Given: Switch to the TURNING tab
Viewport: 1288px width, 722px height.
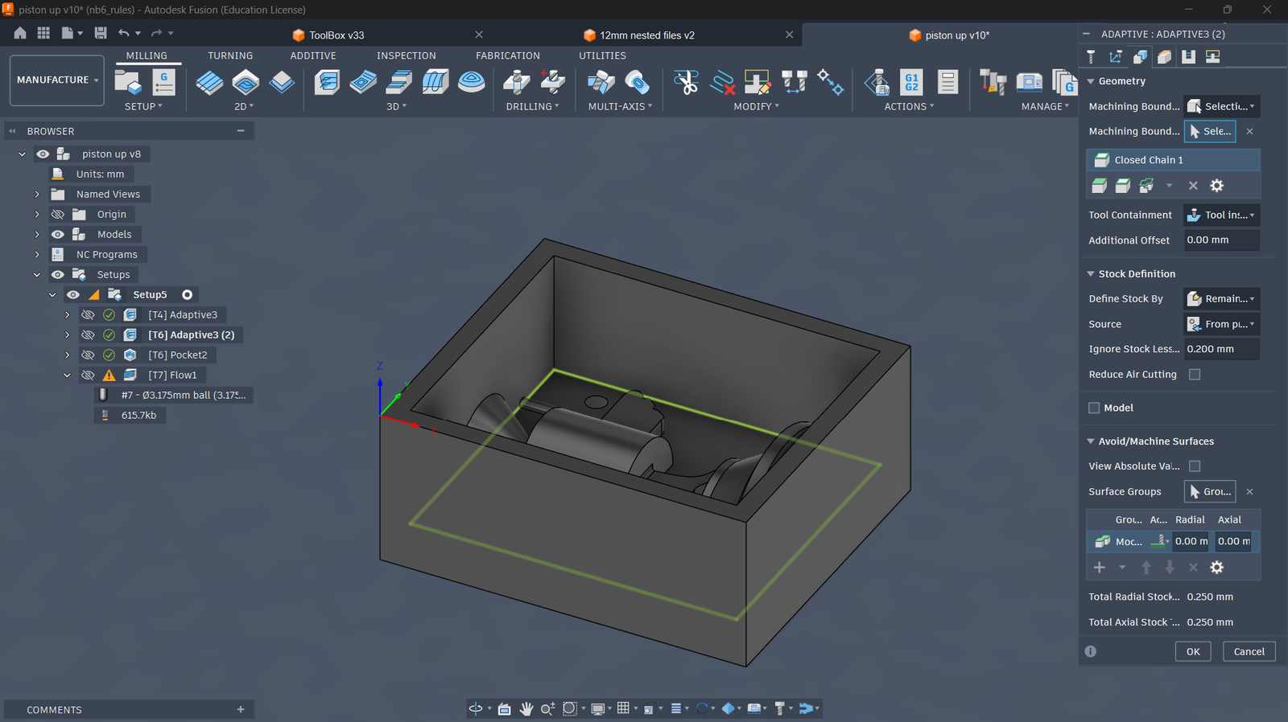Looking at the screenshot, I should click(x=230, y=55).
